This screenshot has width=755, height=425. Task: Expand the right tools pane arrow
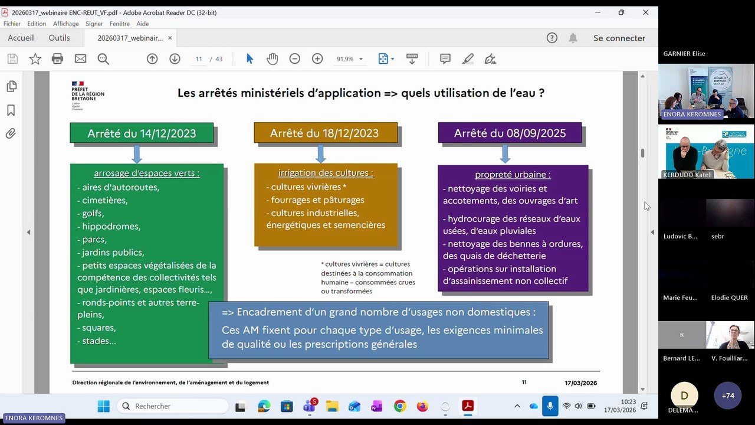click(x=652, y=233)
